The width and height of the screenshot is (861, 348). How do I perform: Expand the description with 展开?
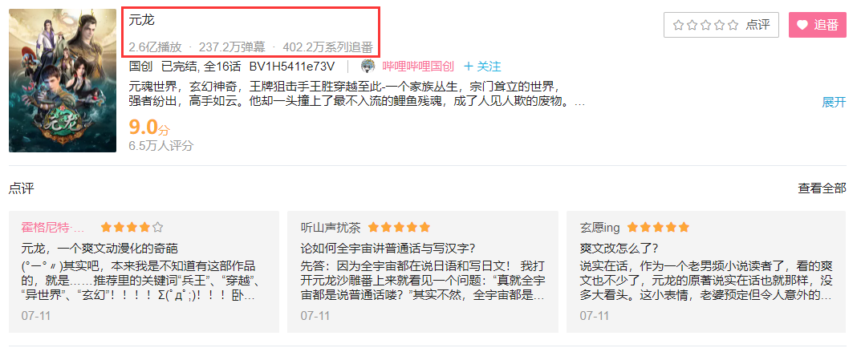[834, 102]
